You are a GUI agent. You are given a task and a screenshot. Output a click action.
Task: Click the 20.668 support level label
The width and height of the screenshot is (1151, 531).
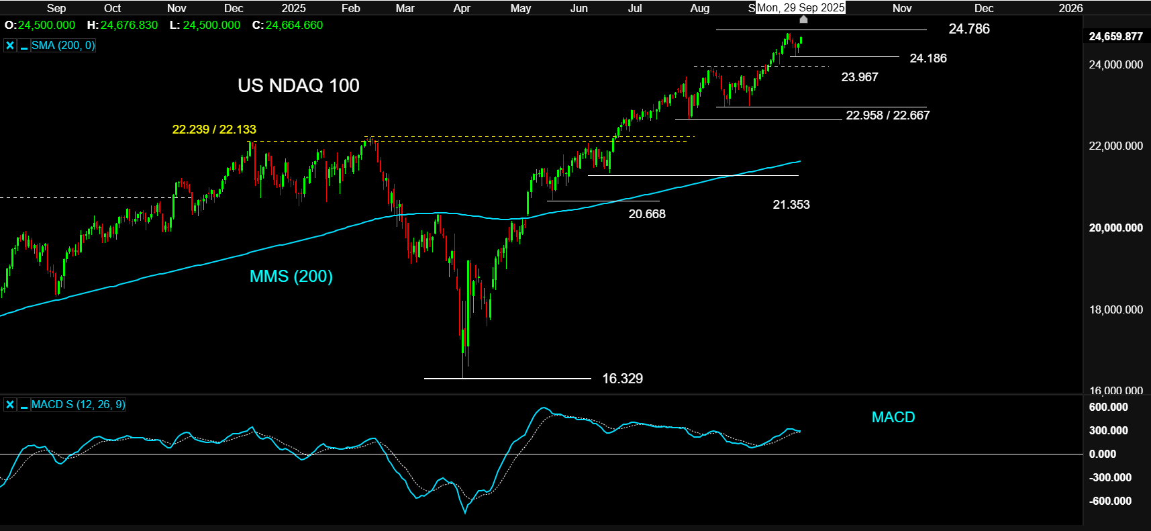[x=647, y=214]
